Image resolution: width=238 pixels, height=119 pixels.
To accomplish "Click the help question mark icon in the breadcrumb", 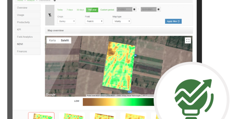I will [x=55, y=0].
